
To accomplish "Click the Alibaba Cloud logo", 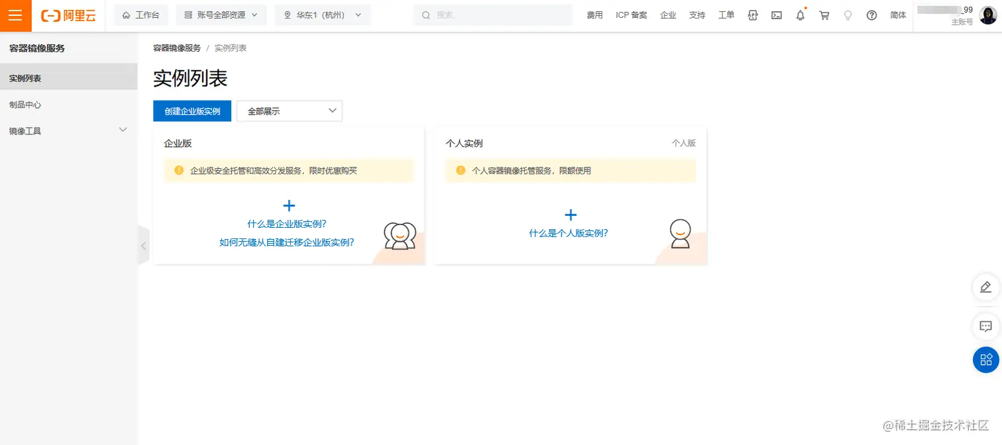I will tap(68, 15).
